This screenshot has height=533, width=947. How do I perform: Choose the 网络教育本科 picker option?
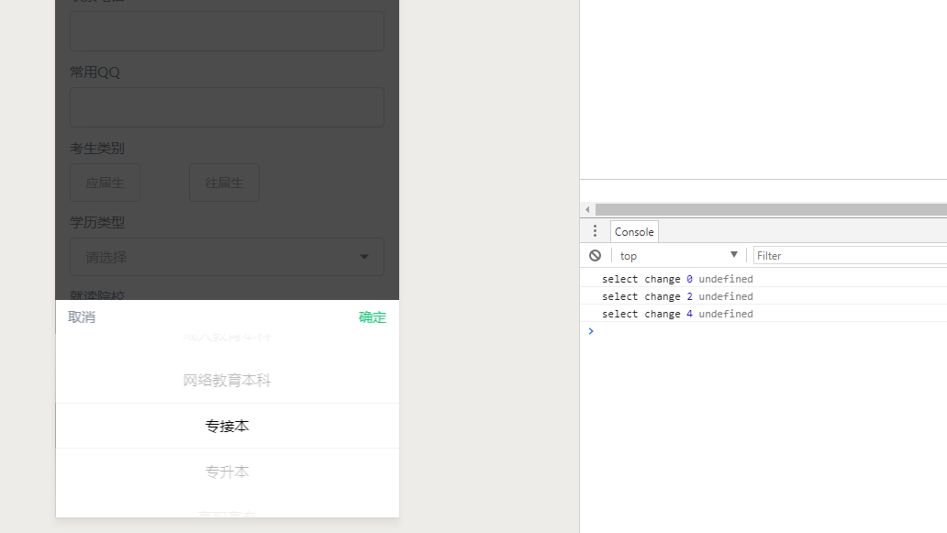coord(227,381)
